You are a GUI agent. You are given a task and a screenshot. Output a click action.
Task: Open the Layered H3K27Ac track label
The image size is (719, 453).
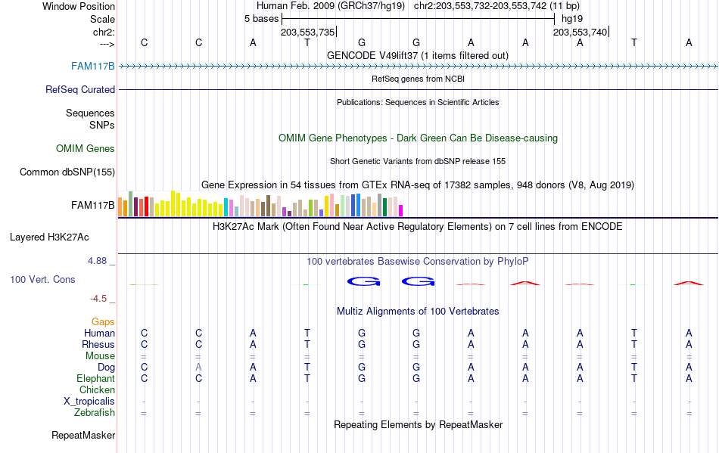(49, 237)
